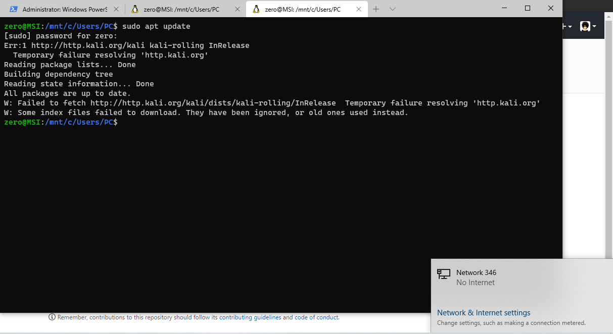Switch to the second zero@MSI terminal tab
613x334 pixels.
pos(185,9)
